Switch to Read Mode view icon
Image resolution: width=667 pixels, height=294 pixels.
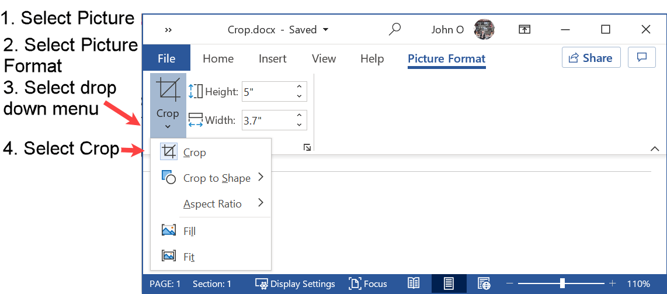(414, 283)
